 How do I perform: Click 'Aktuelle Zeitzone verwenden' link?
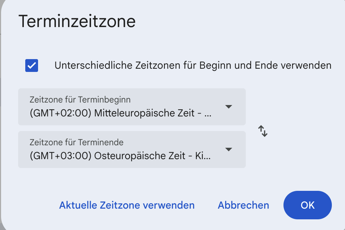127,205
